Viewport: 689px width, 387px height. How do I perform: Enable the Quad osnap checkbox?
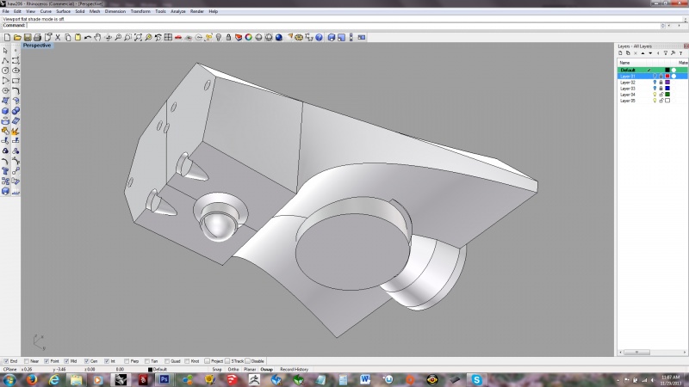167,361
